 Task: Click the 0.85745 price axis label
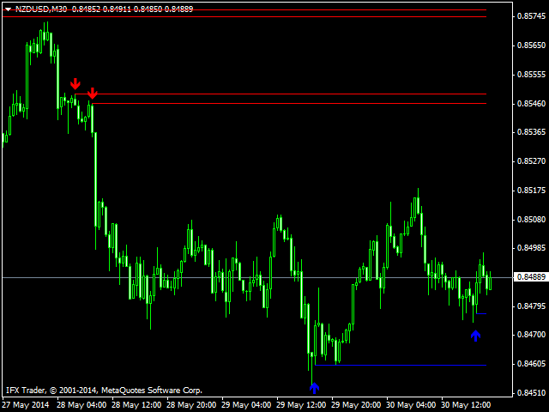[x=531, y=16]
